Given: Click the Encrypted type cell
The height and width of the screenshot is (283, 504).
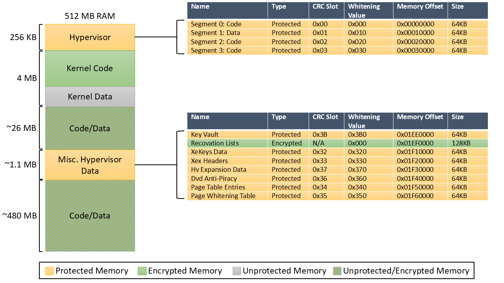Looking at the screenshot, I should coord(287,143).
